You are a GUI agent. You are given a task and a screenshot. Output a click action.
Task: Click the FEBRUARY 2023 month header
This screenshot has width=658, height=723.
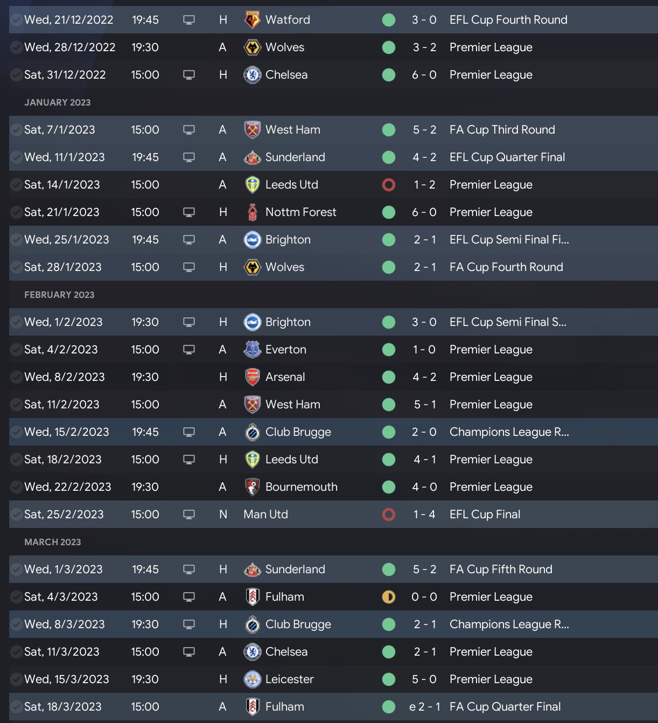59,295
